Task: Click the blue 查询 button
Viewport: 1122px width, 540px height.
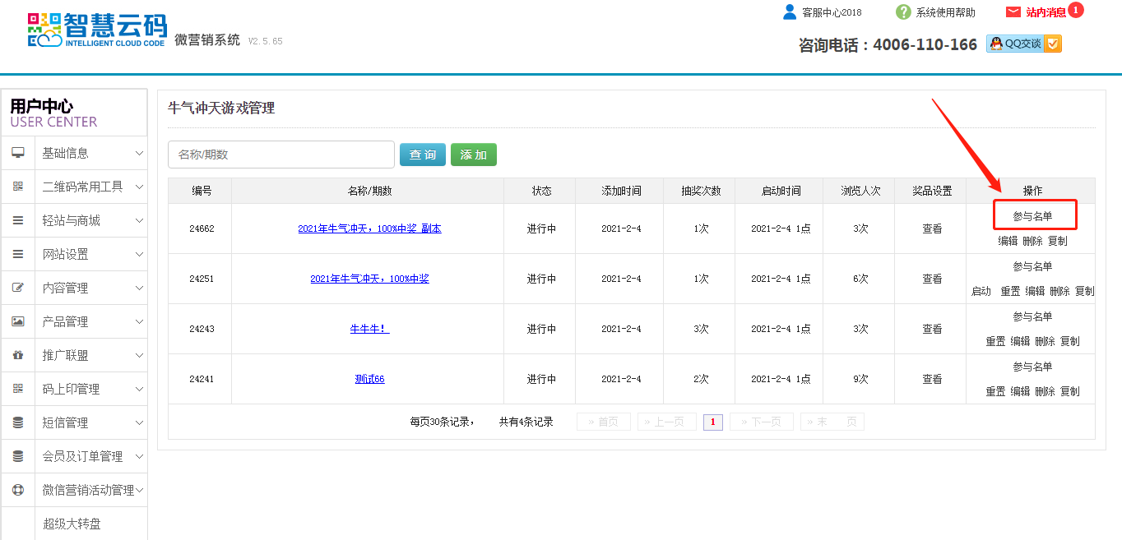Action: (423, 155)
